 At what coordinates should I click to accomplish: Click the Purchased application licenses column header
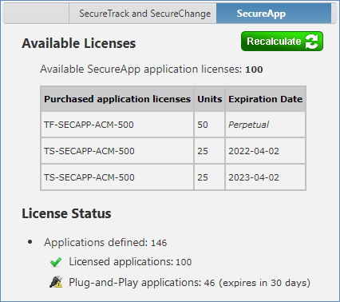(117, 99)
